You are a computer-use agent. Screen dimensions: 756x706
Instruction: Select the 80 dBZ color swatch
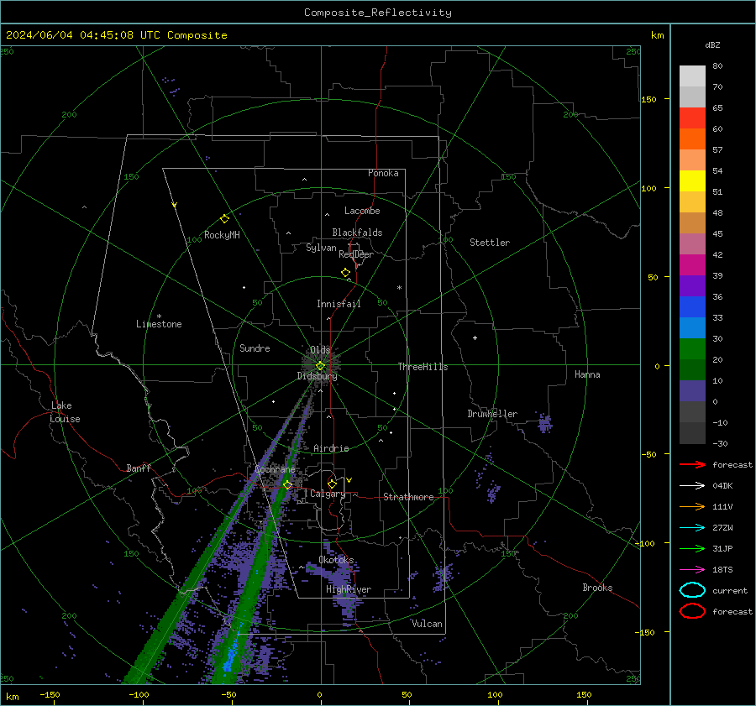coord(692,76)
